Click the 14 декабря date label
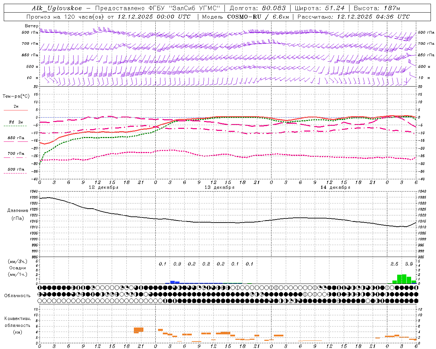Viewport: 436px width, 349px height. (335, 187)
